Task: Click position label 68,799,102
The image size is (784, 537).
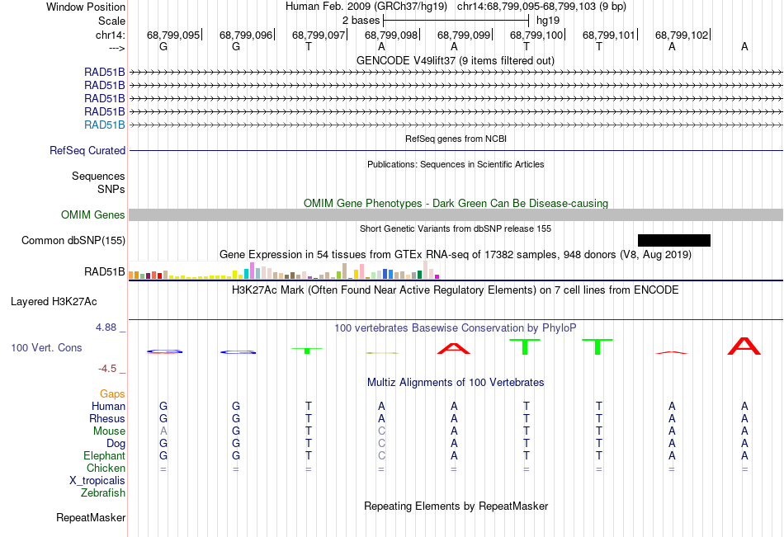Action: 682,35
